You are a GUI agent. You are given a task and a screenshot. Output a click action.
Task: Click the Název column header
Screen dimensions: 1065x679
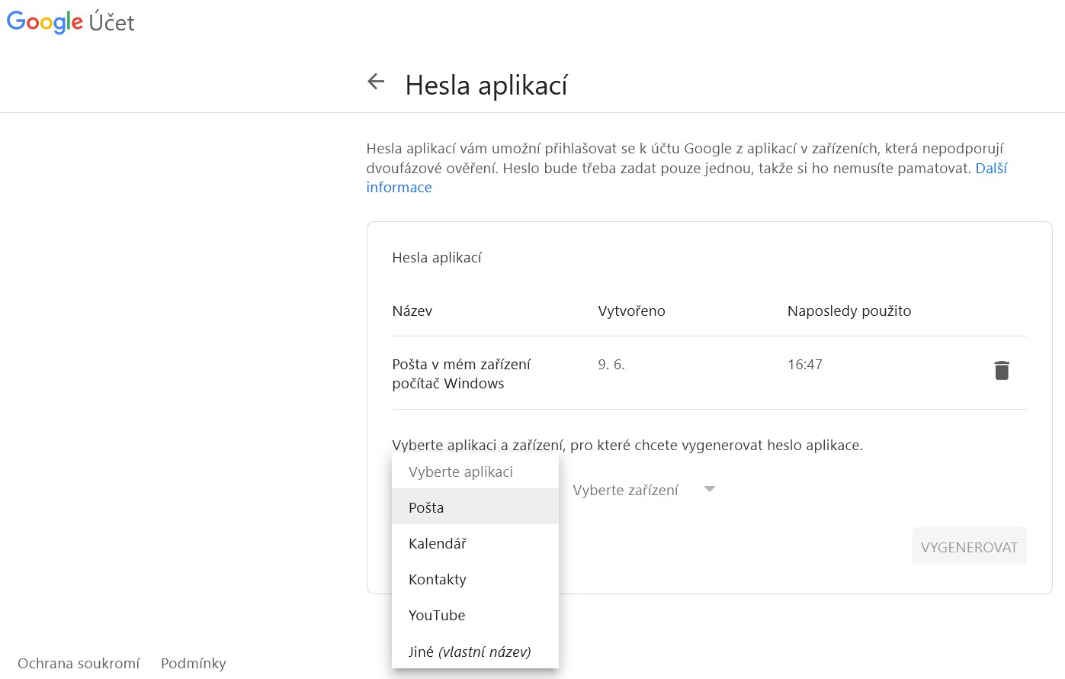(x=412, y=311)
